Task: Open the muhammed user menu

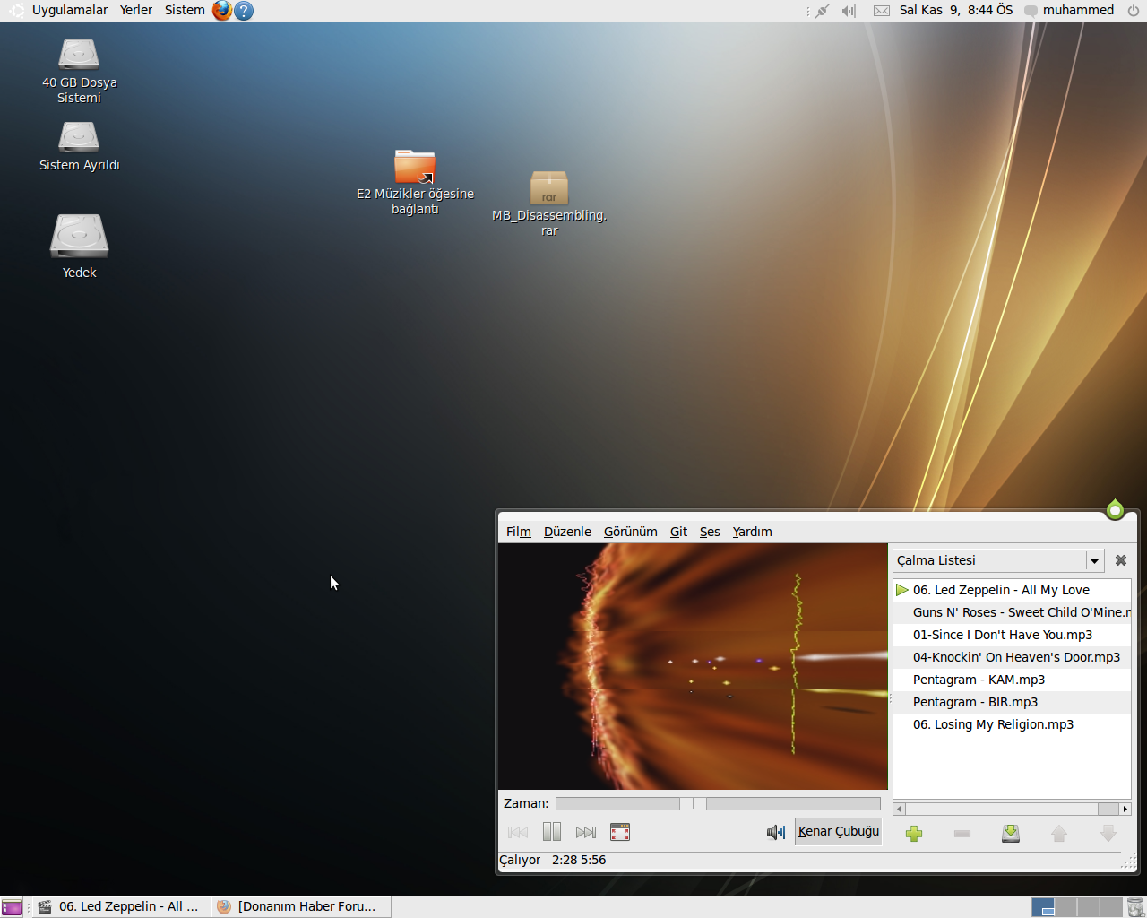Action: 1069,10
